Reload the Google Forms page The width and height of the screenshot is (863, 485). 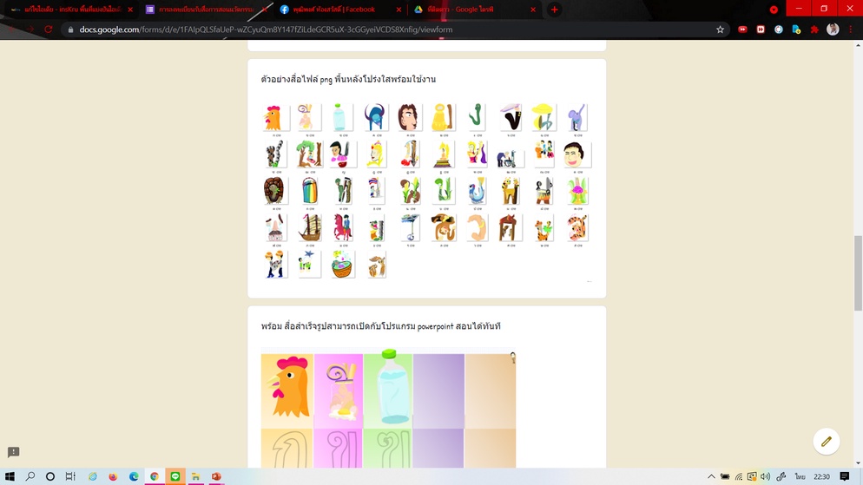click(x=49, y=29)
